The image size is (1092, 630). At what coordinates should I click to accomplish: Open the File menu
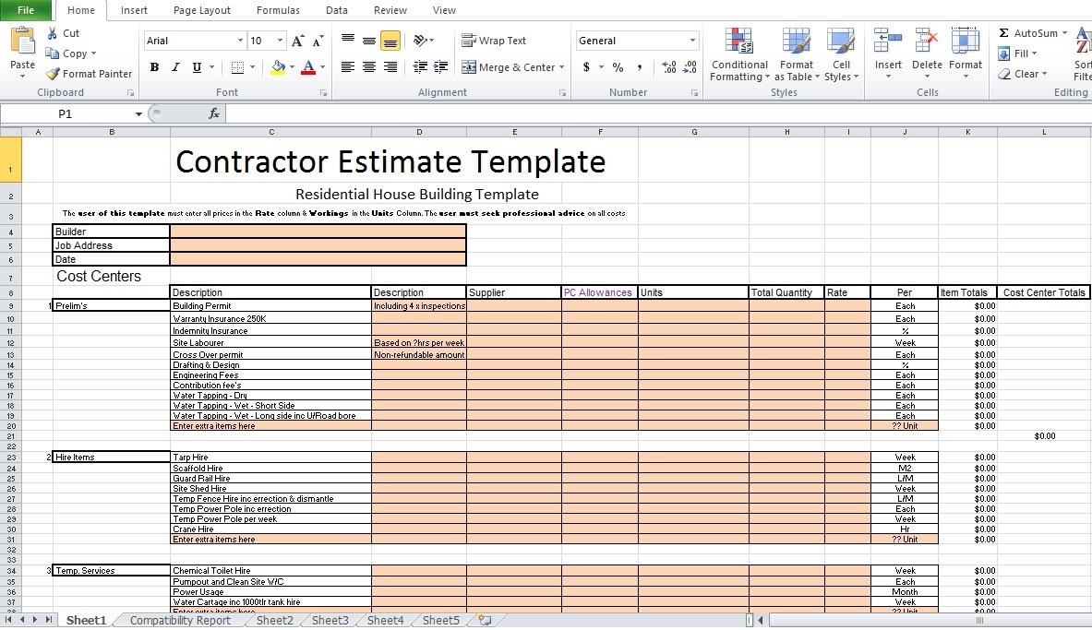(x=25, y=10)
